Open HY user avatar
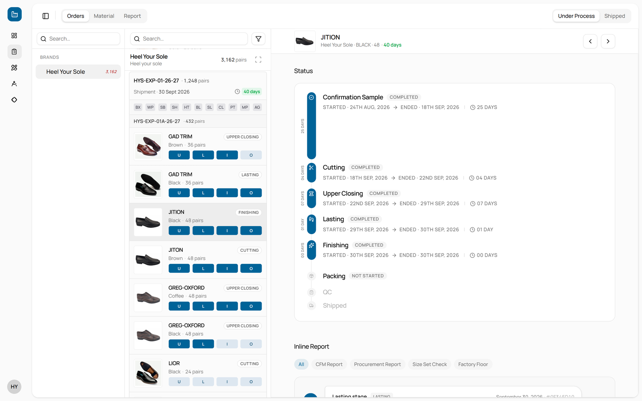Image resolution: width=642 pixels, height=401 pixels. coord(14,387)
